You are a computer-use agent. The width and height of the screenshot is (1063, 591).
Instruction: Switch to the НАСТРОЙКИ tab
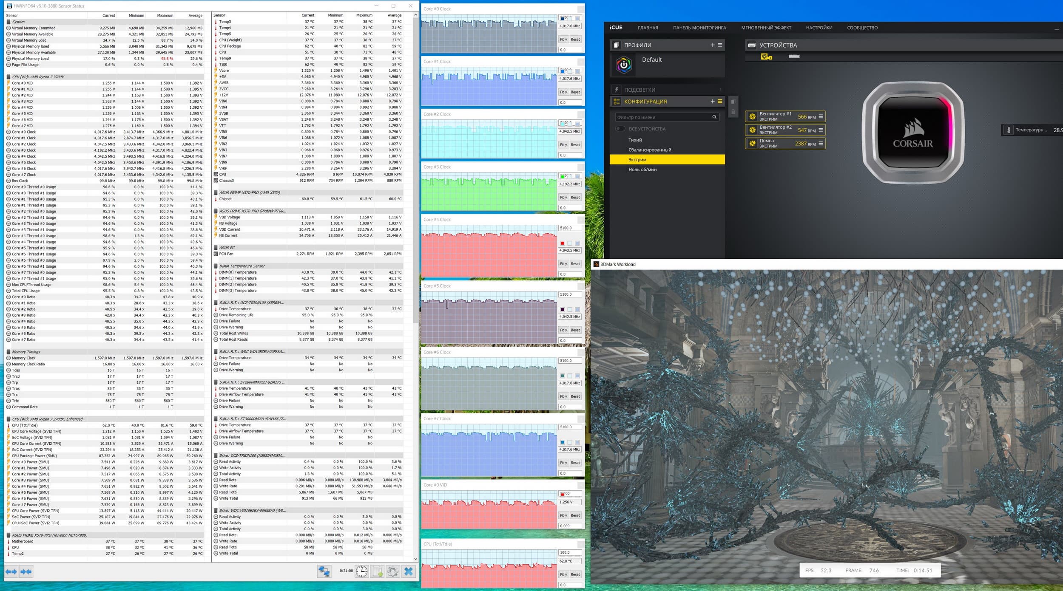click(819, 28)
